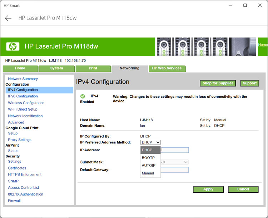This screenshot has width=268, height=218.
Task: Open the Network Summary link
Action: (x=23, y=79)
